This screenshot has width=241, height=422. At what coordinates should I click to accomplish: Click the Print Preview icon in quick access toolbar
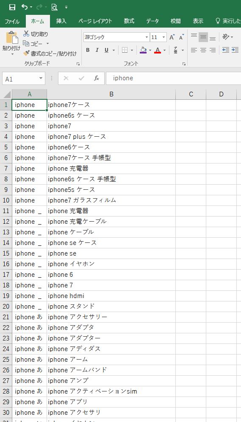55,7
